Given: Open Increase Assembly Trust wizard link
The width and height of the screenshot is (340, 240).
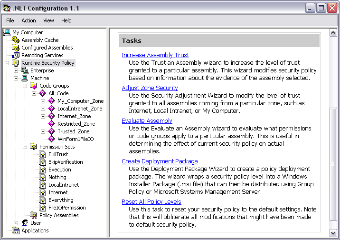Looking at the screenshot, I should coord(155,55).
